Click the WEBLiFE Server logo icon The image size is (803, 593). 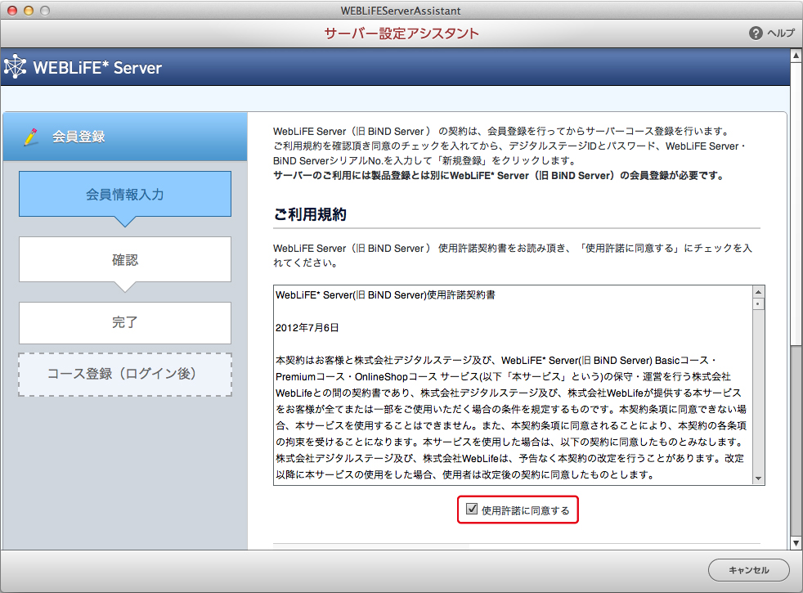15,66
